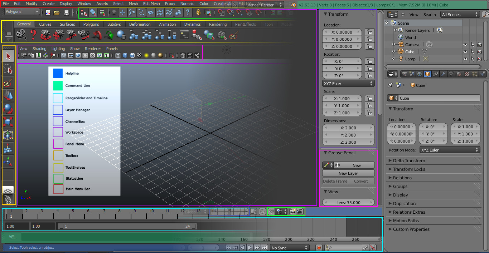Image resolution: width=489 pixels, height=253 pixels.
Task: Open the Constraints chain-link properties tab
Action: 435,74
